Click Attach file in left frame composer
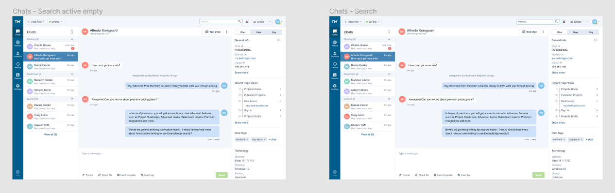Screen dimensions: 615x193 (104, 175)
